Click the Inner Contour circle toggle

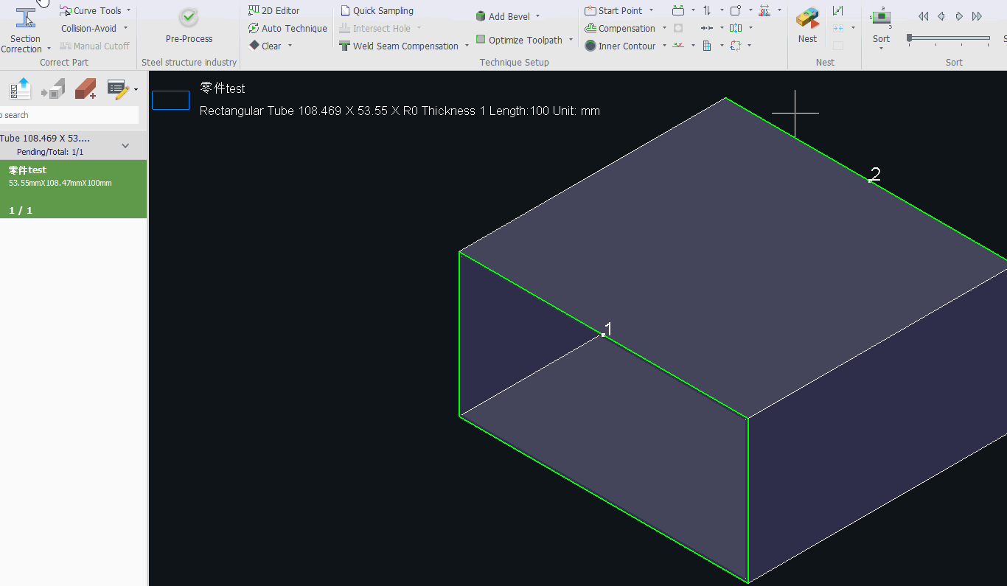pyautogui.click(x=590, y=46)
